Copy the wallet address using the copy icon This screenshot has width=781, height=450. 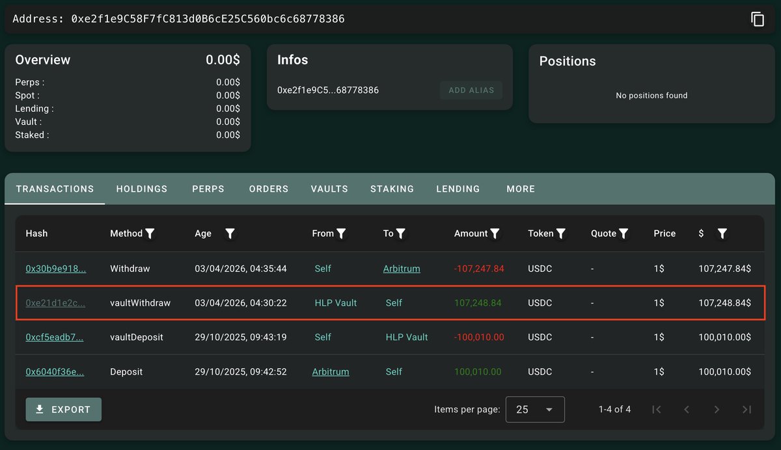(x=757, y=20)
